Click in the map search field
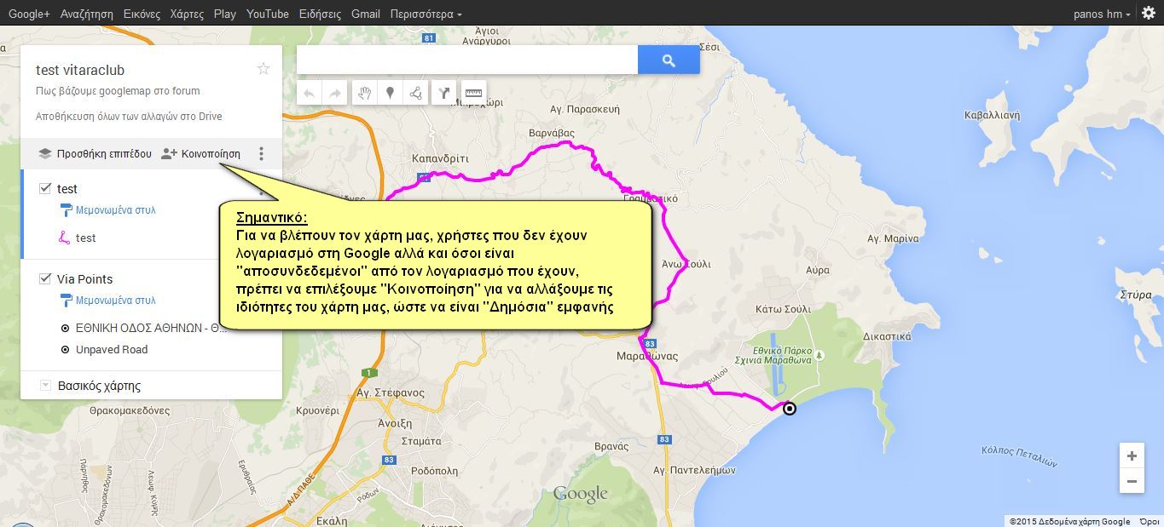This screenshot has height=527, width=1164. click(467, 60)
